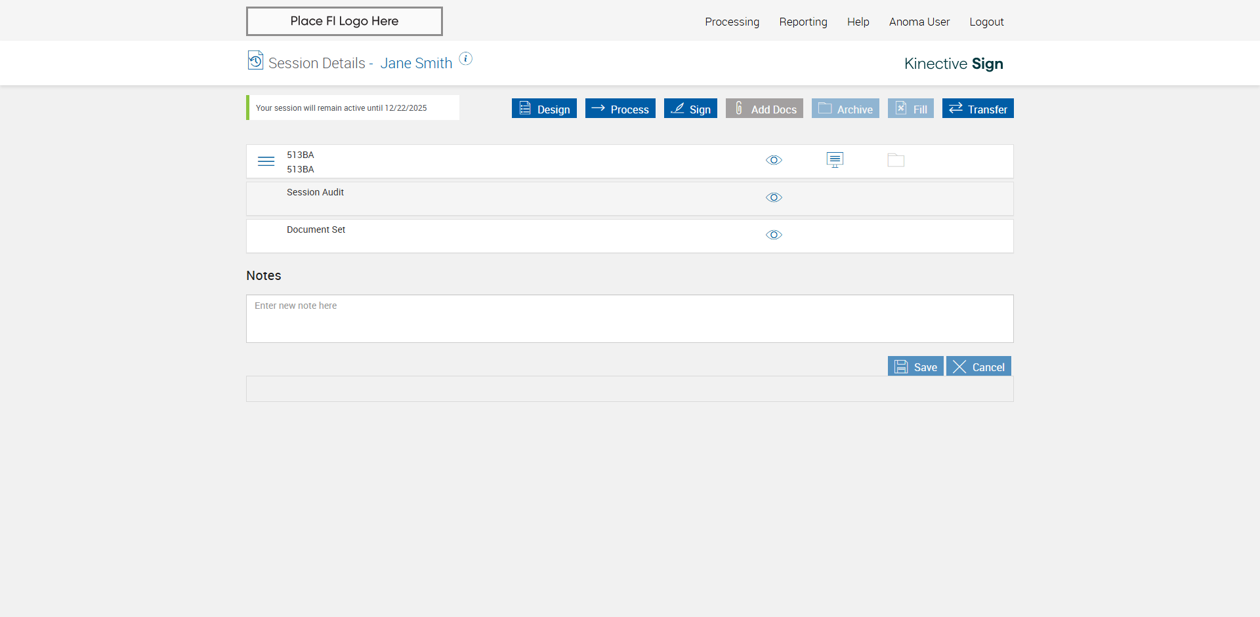Select the Document Set row label

(316, 229)
